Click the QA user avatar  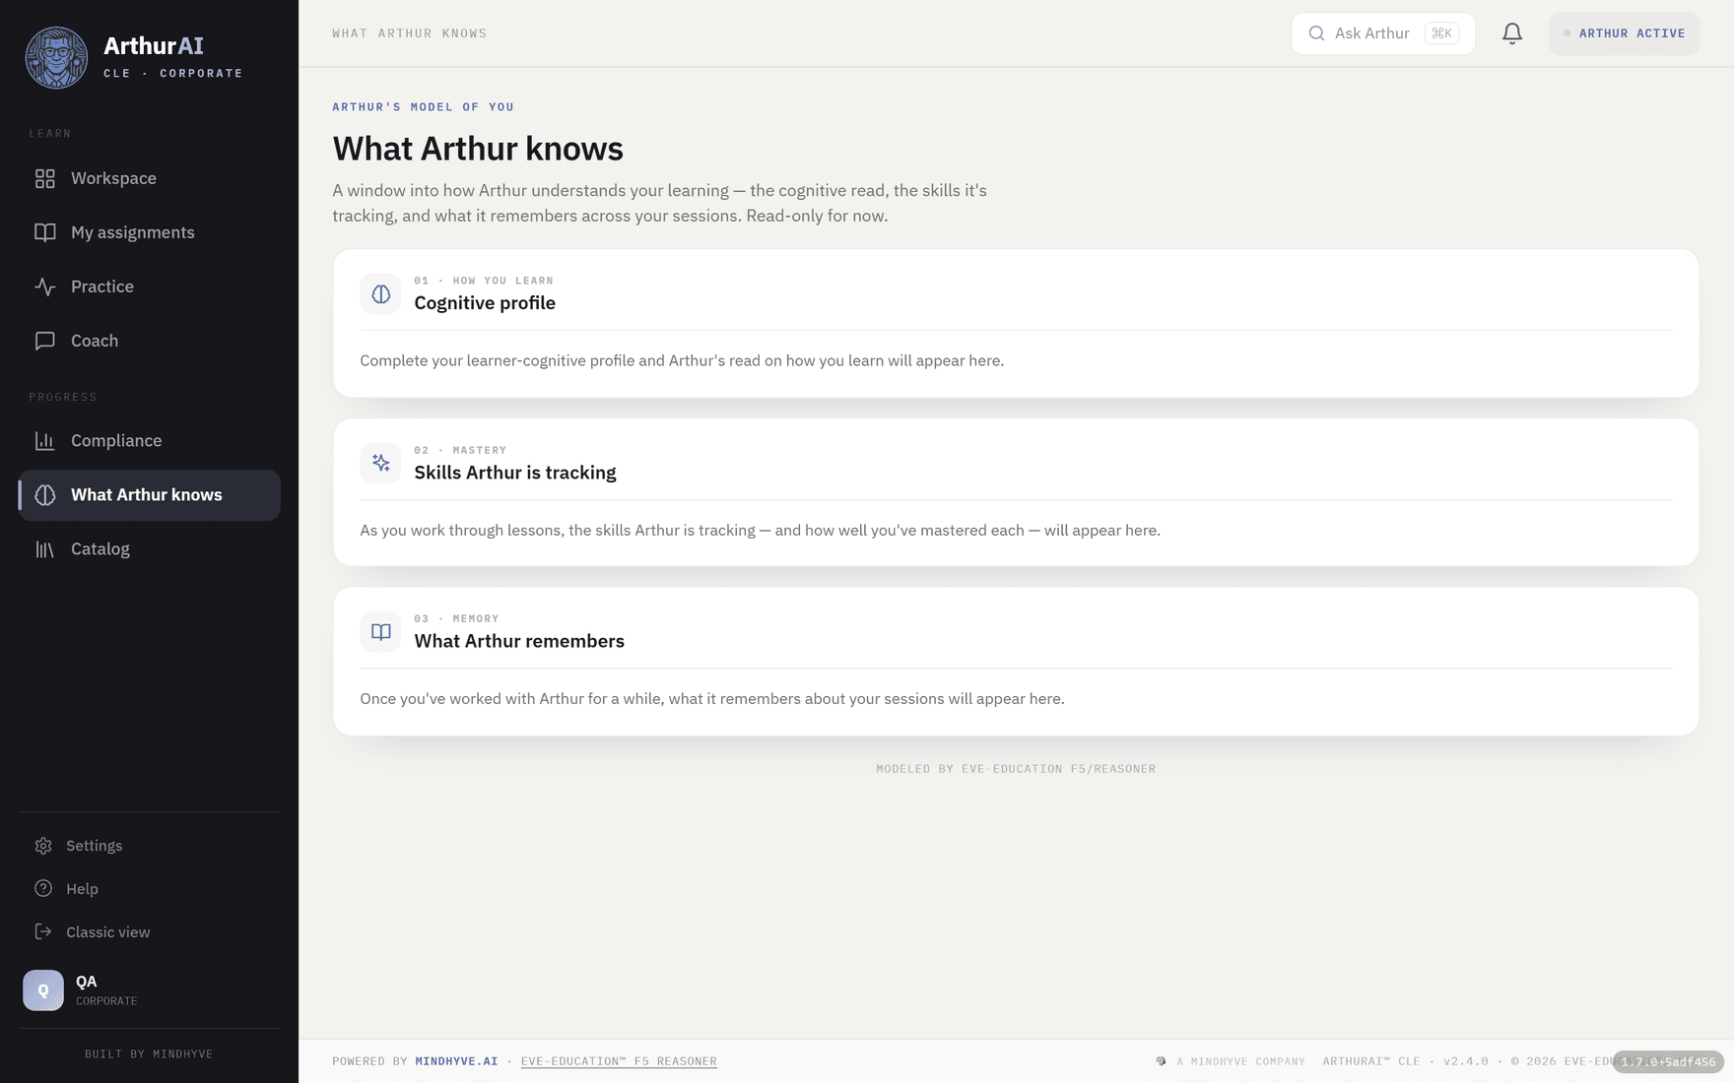[43, 990]
